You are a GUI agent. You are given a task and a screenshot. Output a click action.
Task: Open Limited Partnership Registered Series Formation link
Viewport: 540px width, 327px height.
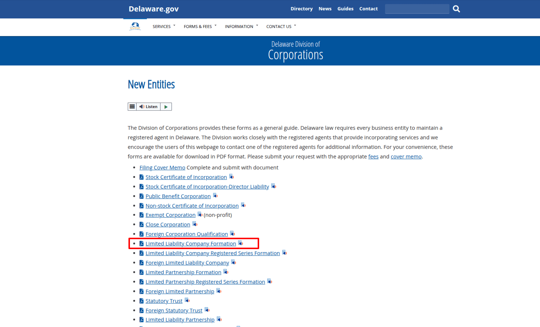click(x=205, y=282)
